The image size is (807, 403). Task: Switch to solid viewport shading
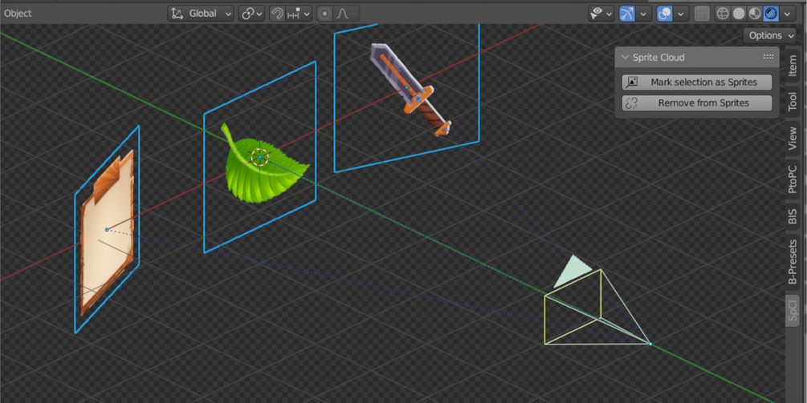tap(739, 14)
